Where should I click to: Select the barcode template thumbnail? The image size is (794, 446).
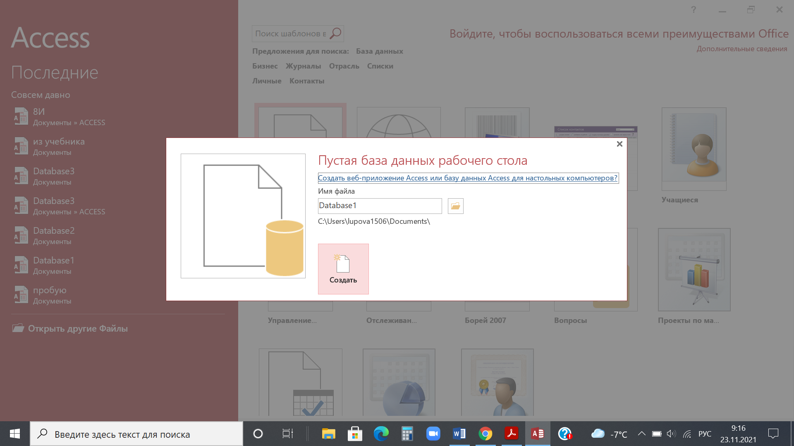(497, 122)
